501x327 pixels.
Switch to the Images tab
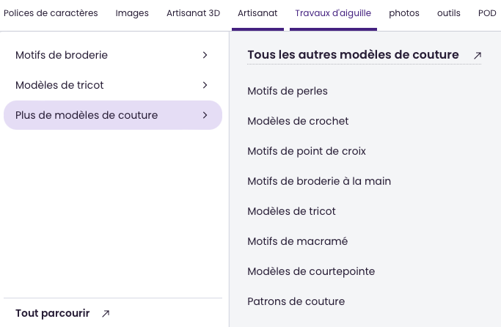132,13
